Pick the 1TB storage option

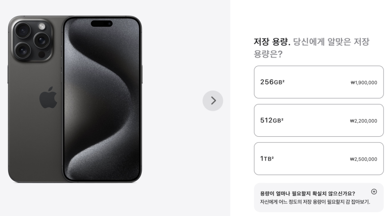(x=319, y=159)
